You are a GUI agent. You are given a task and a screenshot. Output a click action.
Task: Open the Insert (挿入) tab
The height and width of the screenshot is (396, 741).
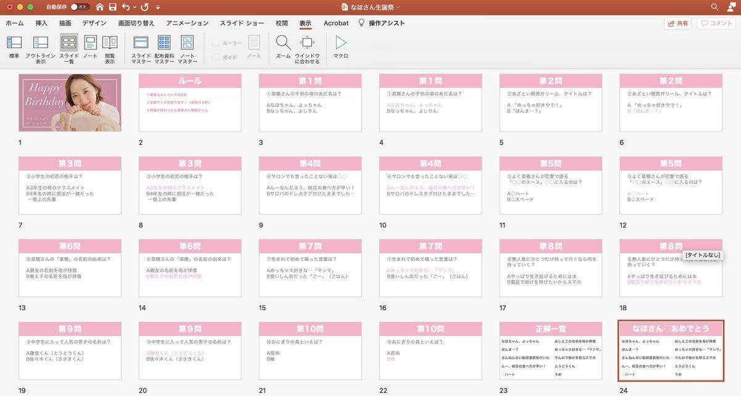coord(41,23)
